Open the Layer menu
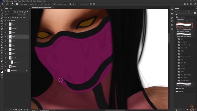The width and height of the screenshot is (197, 111). (16, 1)
